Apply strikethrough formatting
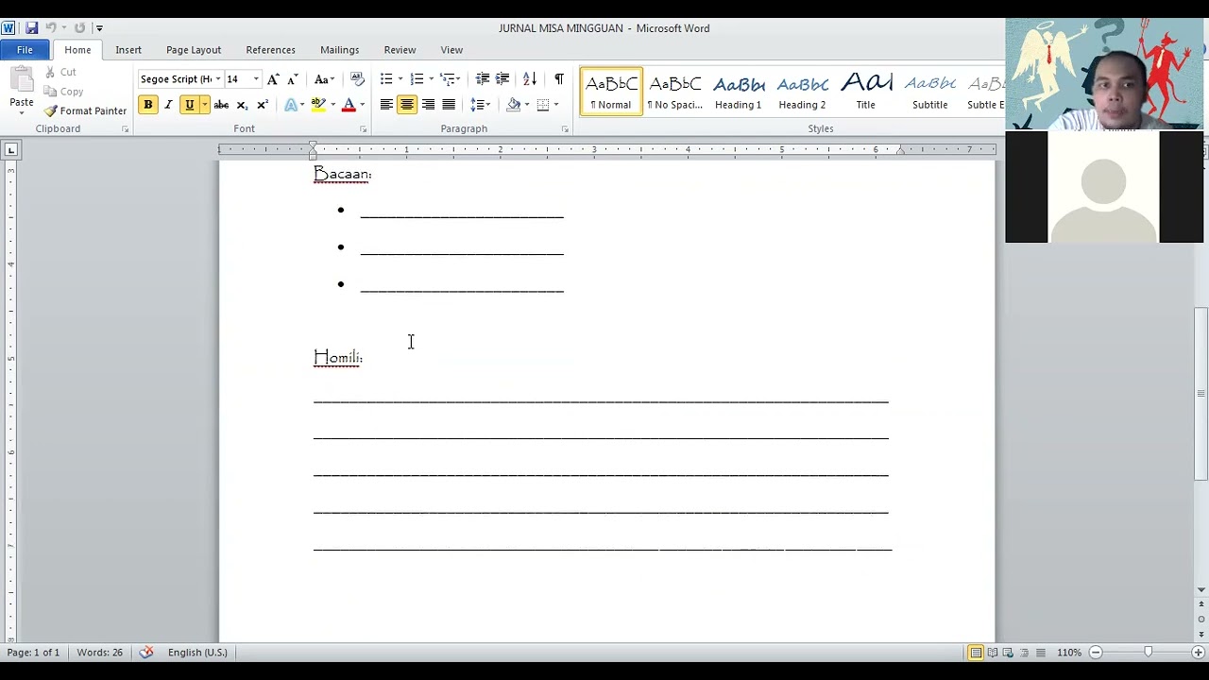 221,105
